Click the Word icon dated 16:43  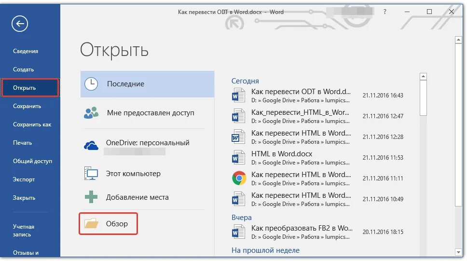[238, 96]
